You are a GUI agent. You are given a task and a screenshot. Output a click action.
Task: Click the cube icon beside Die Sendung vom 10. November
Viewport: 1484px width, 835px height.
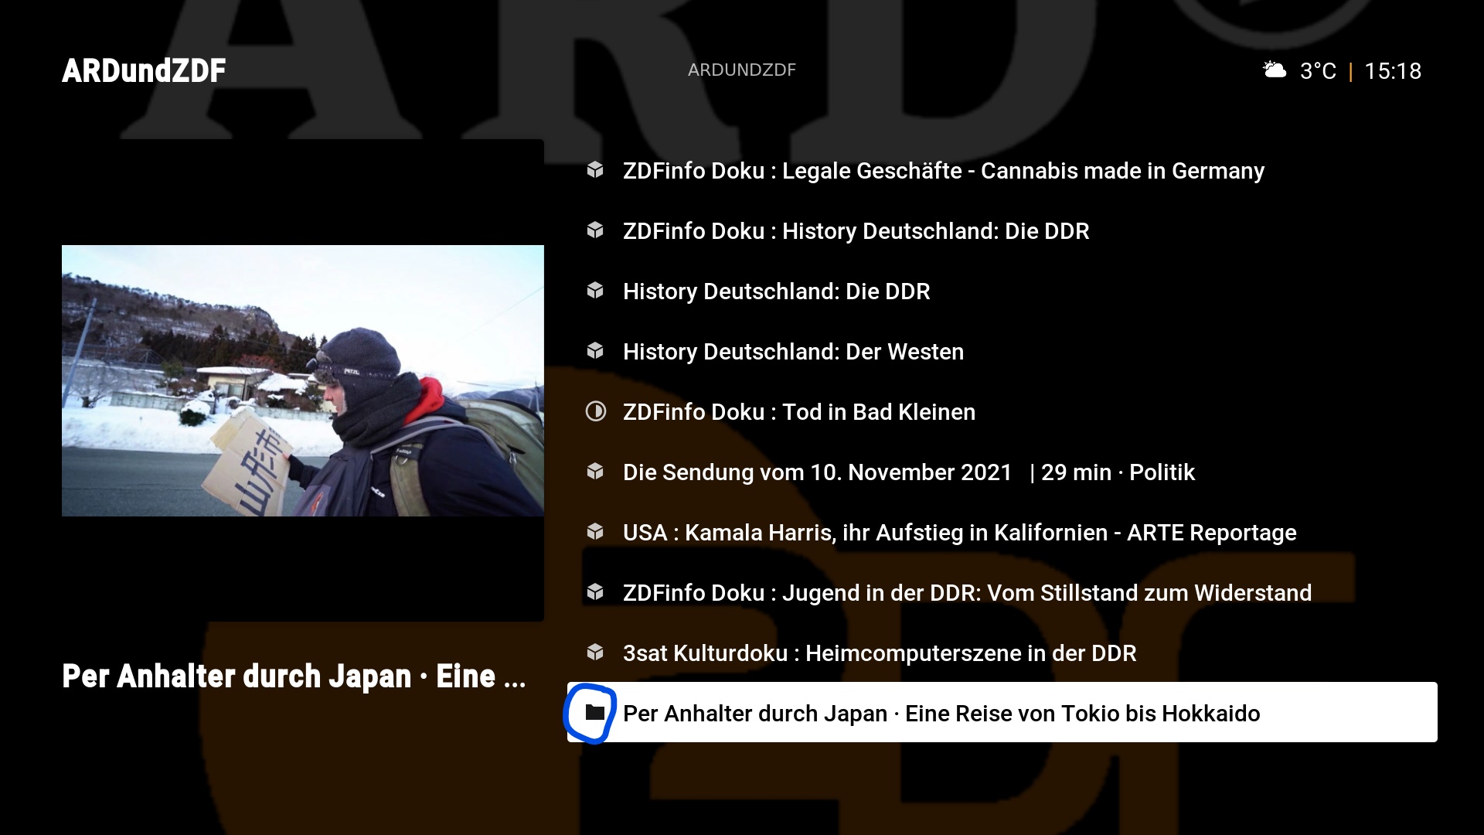[595, 472]
